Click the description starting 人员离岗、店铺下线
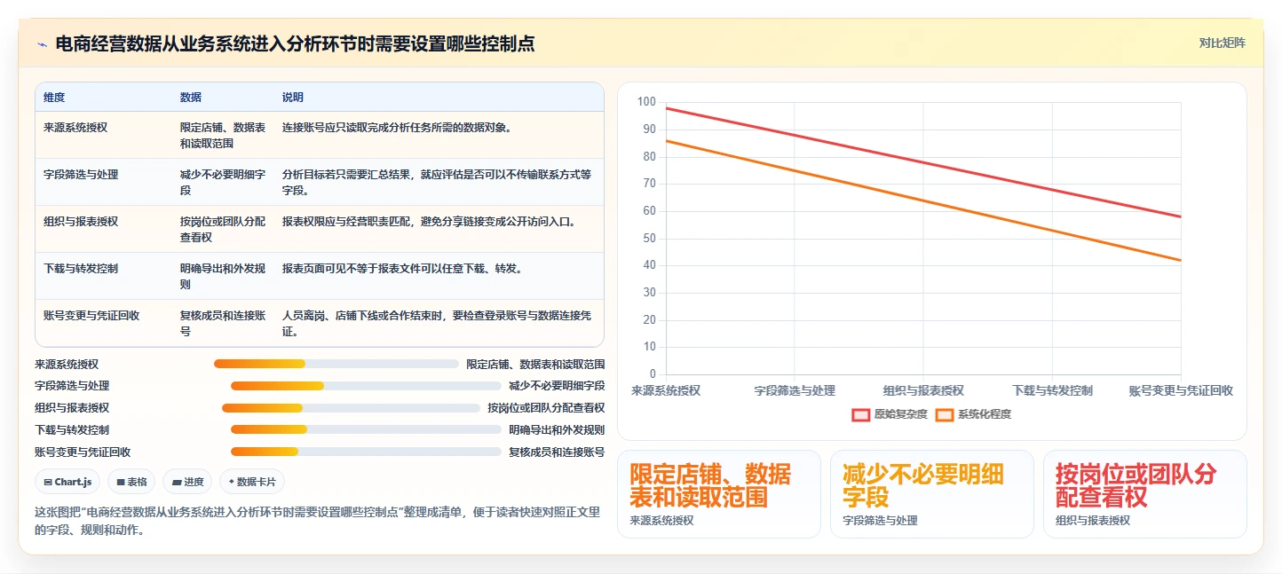The image size is (1282, 574). (x=437, y=323)
